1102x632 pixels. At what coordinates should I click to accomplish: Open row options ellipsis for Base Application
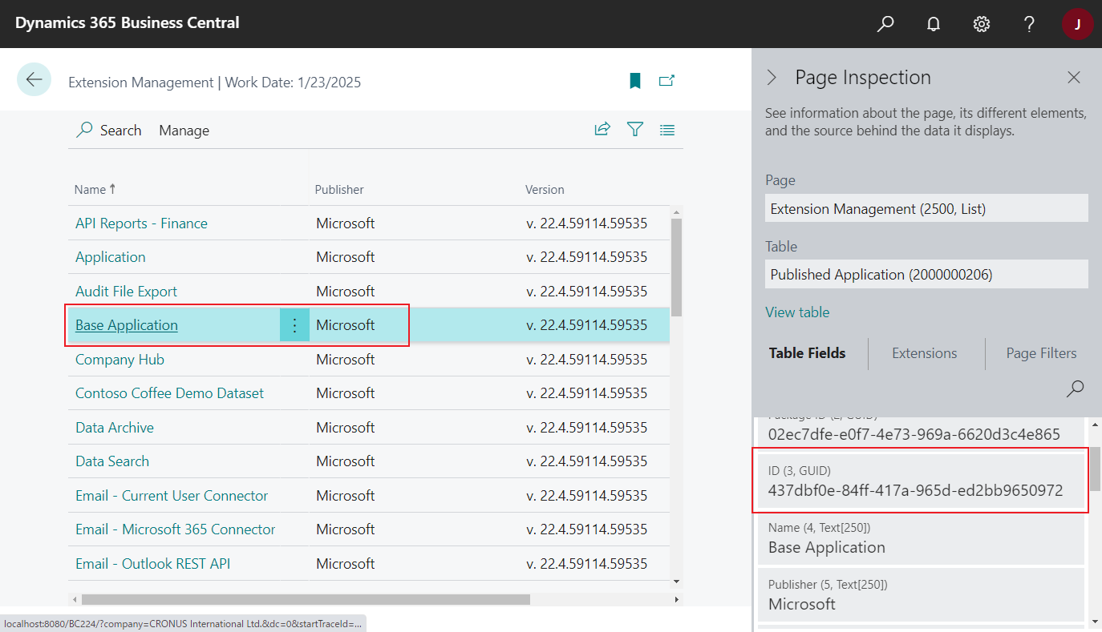click(294, 324)
